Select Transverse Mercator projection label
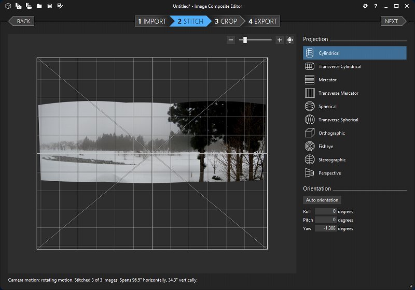The width and height of the screenshot is (415, 290). (338, 93)
